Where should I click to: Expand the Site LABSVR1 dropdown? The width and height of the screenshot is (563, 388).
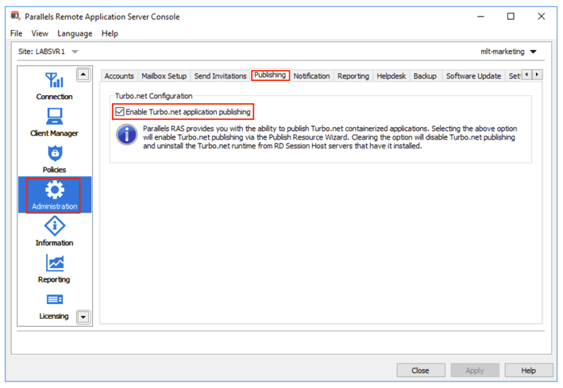click(75, 52)
